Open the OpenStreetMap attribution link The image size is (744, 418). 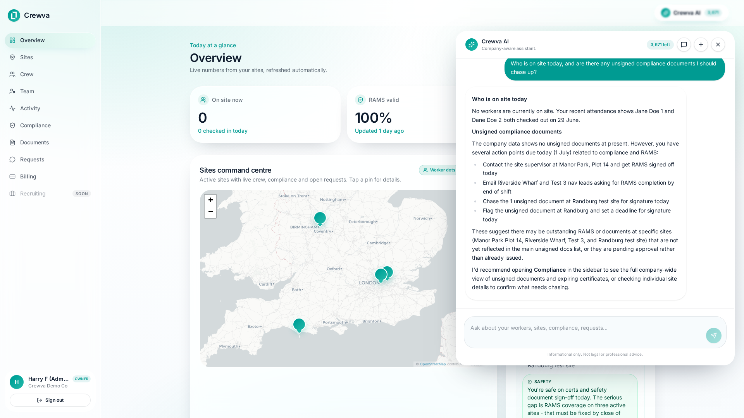point(432,364)
